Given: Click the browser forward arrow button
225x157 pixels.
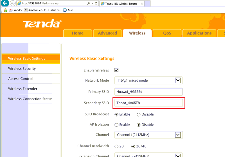Looking at the screenshot, I should [x=13, y=3].
